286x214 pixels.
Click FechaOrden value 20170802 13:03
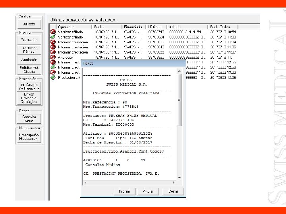coord(223,73)
